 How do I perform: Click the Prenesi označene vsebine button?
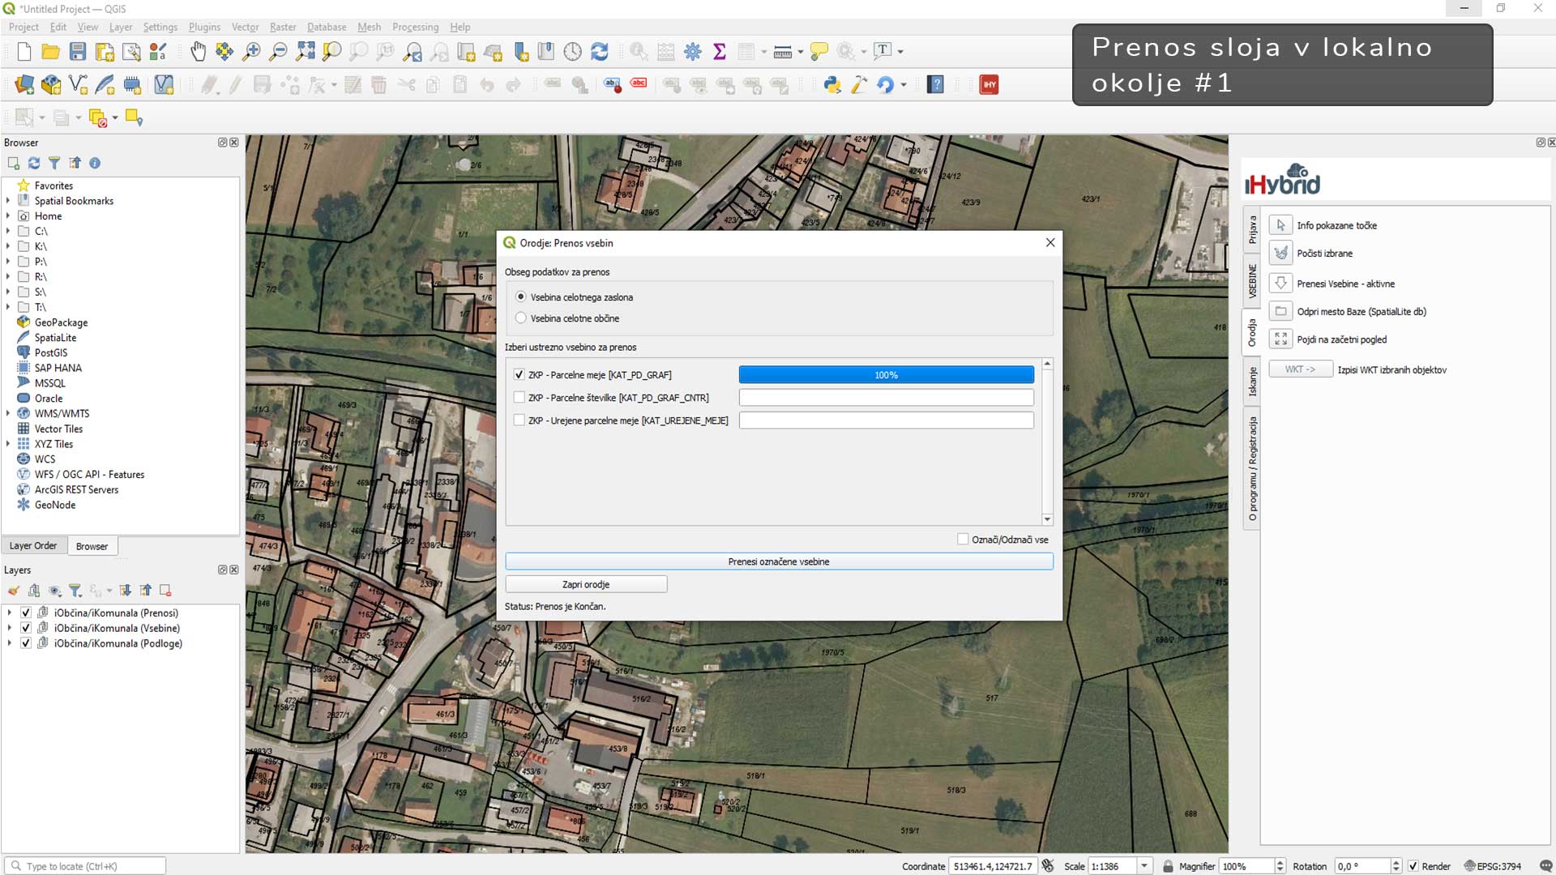click(x=778, y=561)
